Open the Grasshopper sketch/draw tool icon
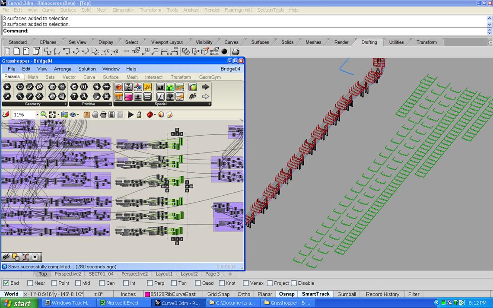This screenshot has height=308, width=493. tap(6, 114)
